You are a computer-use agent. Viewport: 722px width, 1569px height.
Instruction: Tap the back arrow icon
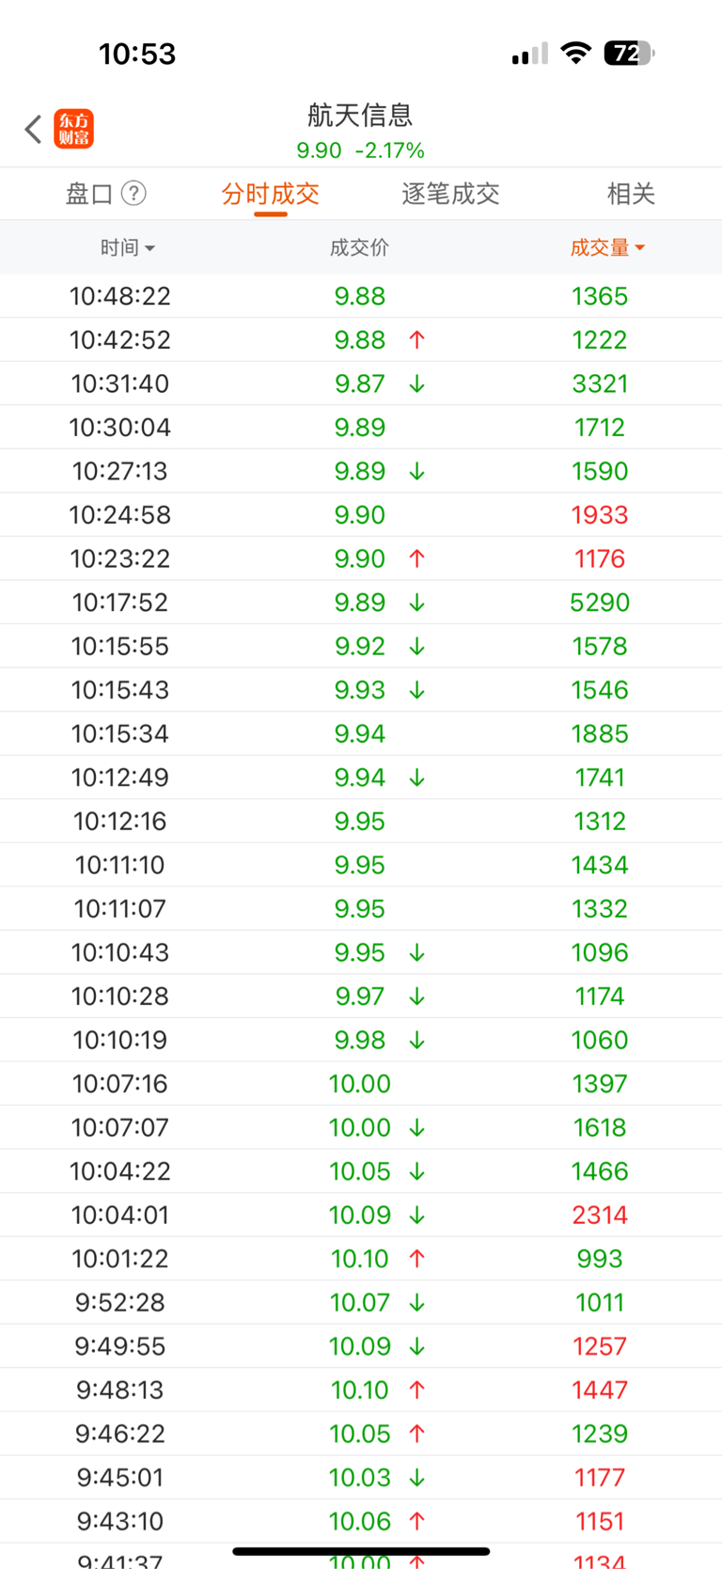[x=34, y=129]
